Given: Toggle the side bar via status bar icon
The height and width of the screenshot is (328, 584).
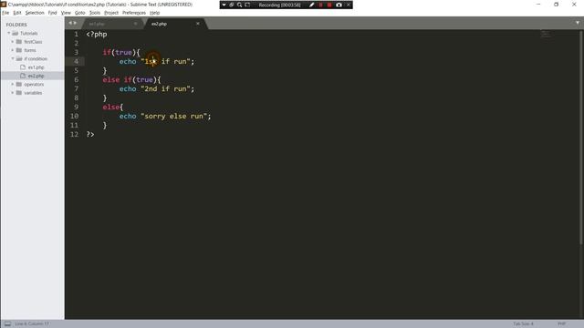Looking at the screenshot, I should pyautogui.click(x=7, y=324).
